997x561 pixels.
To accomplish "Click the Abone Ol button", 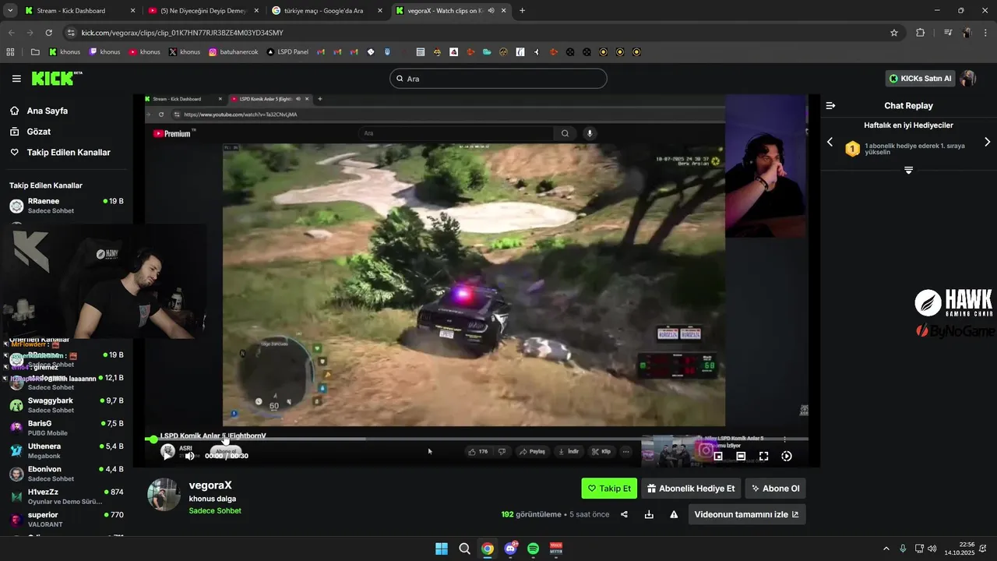I will (775, 489).
